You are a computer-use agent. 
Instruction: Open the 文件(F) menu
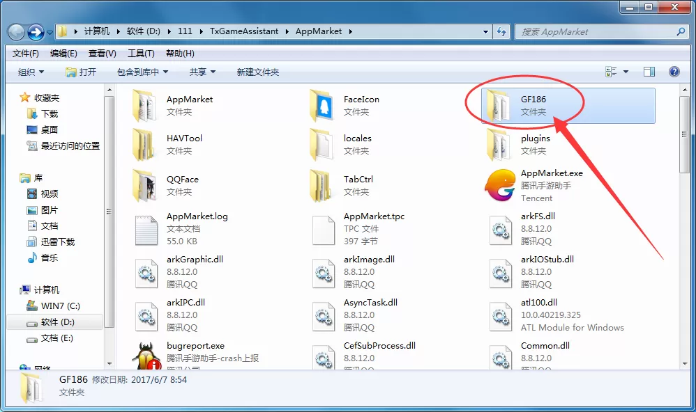click(x=25, y=53)
